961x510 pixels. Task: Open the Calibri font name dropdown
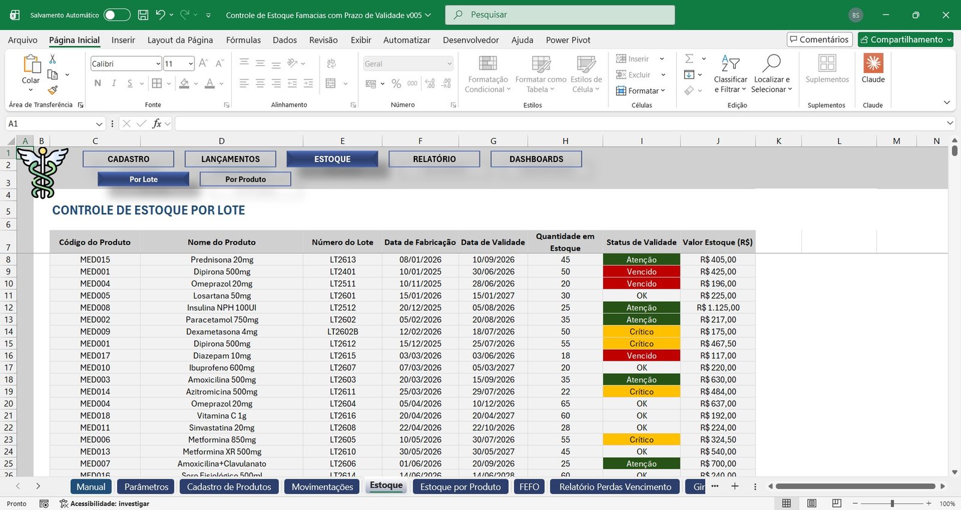coord(158,64)
